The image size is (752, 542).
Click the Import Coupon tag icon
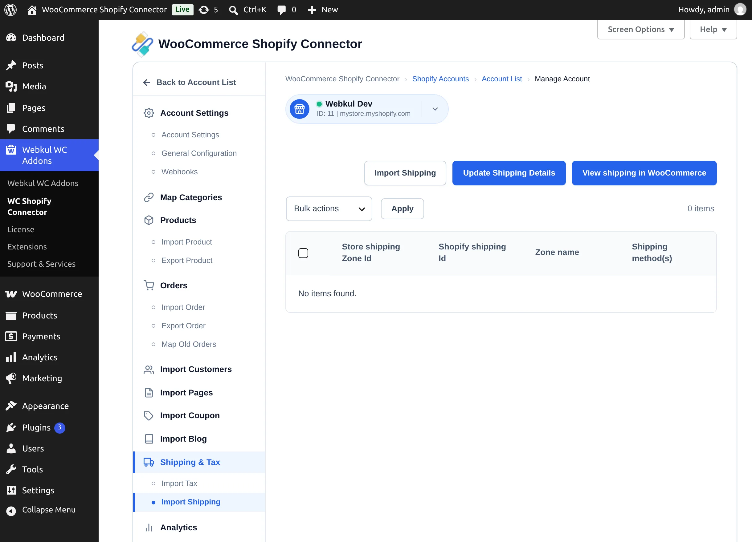point(149,415)
